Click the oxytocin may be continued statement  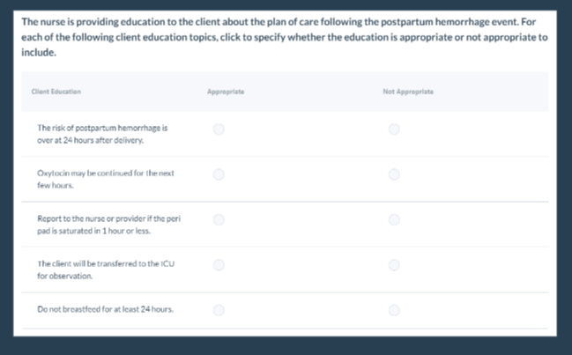click(106, 179)
